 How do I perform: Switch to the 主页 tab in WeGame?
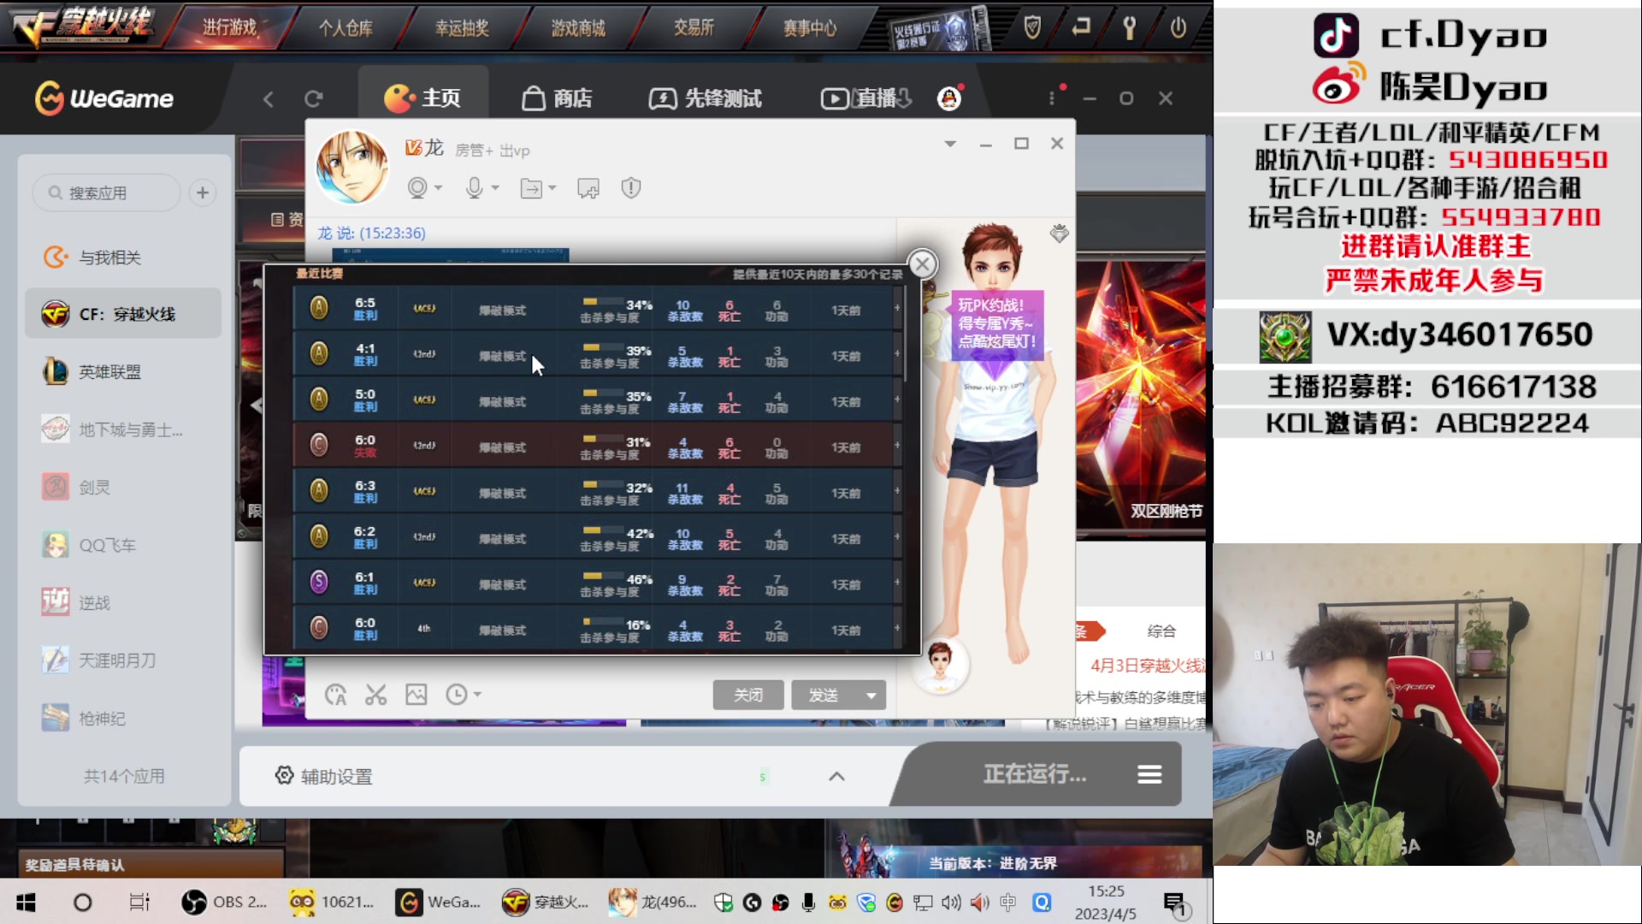[422, 98]
